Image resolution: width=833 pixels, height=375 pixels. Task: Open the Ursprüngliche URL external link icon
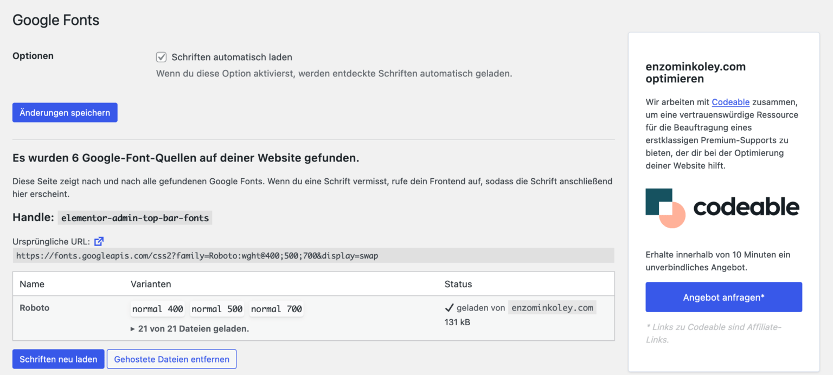coord(99,241)
